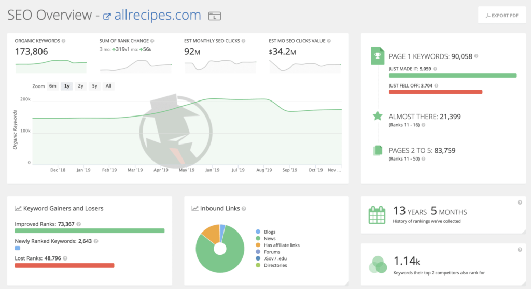
Task: Click the Inbound Links chart icon
Action: [195, 208]
